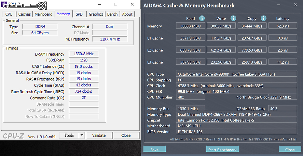Image resolution: width=303 pixels, height=156 pixels.
Task: Click L3 Cache Write value 232.56 GB/s
Action: click(x=221, y=62)
